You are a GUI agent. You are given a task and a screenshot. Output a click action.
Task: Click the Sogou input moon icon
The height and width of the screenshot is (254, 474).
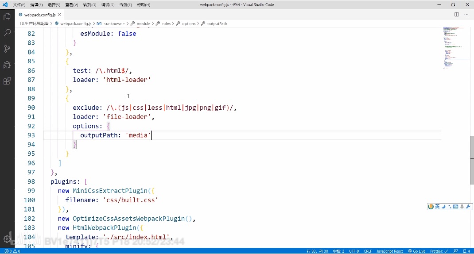[x=444, y=207]
